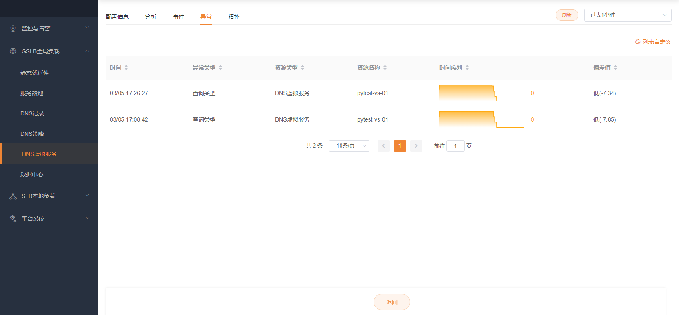Click the 刷新 refresh button
679x315 pixels.
(x=567, y=15)
